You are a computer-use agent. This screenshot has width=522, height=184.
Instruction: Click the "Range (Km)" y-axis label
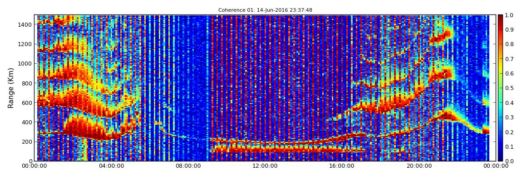(11, 88)
